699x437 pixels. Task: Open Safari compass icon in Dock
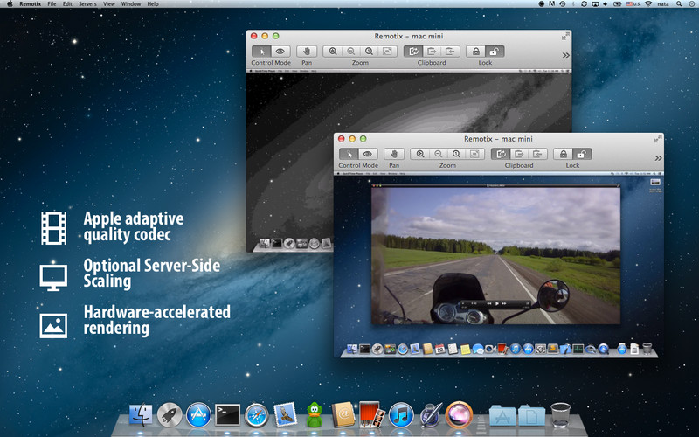256,416
